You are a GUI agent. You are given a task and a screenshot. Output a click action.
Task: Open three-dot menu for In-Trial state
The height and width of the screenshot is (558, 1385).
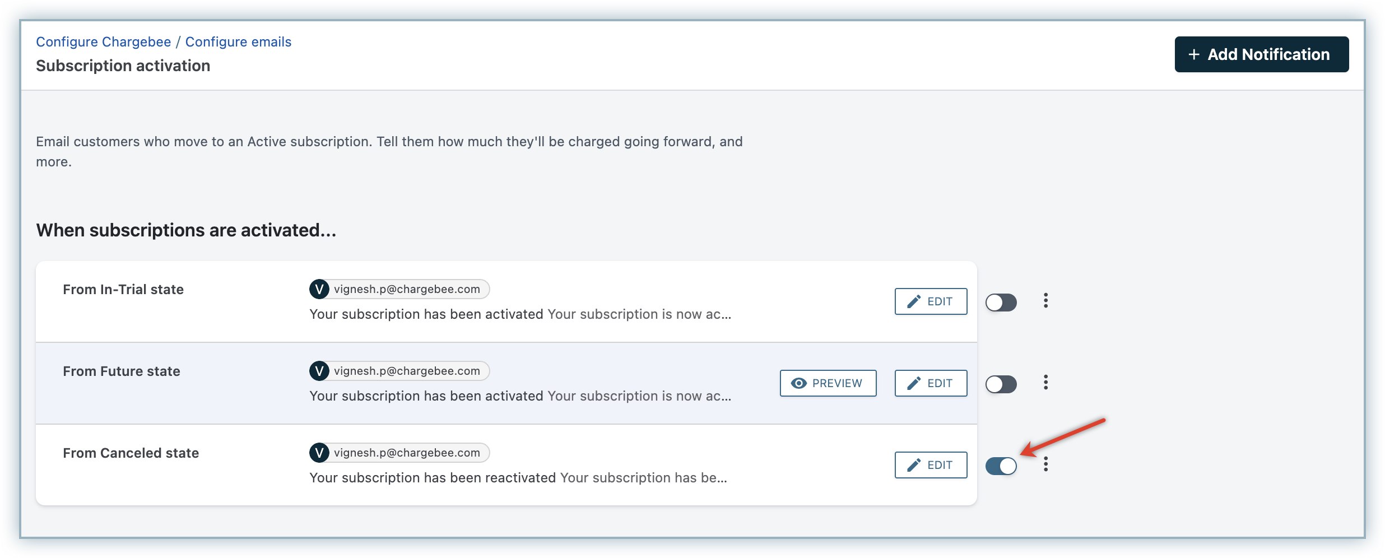pyautogui.click(x=1045, y=301)
